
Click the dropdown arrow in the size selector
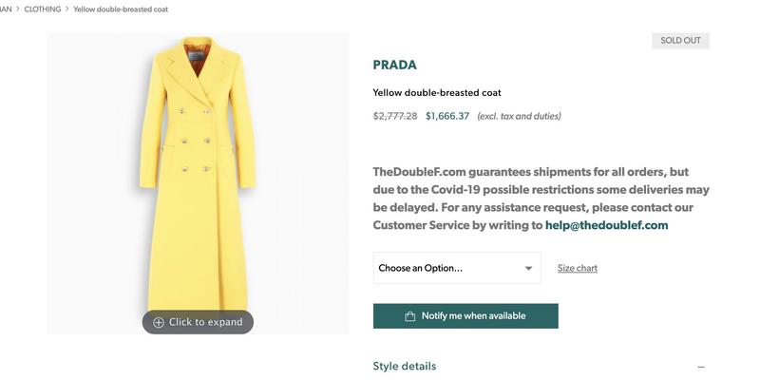click(x=528, y=268)
